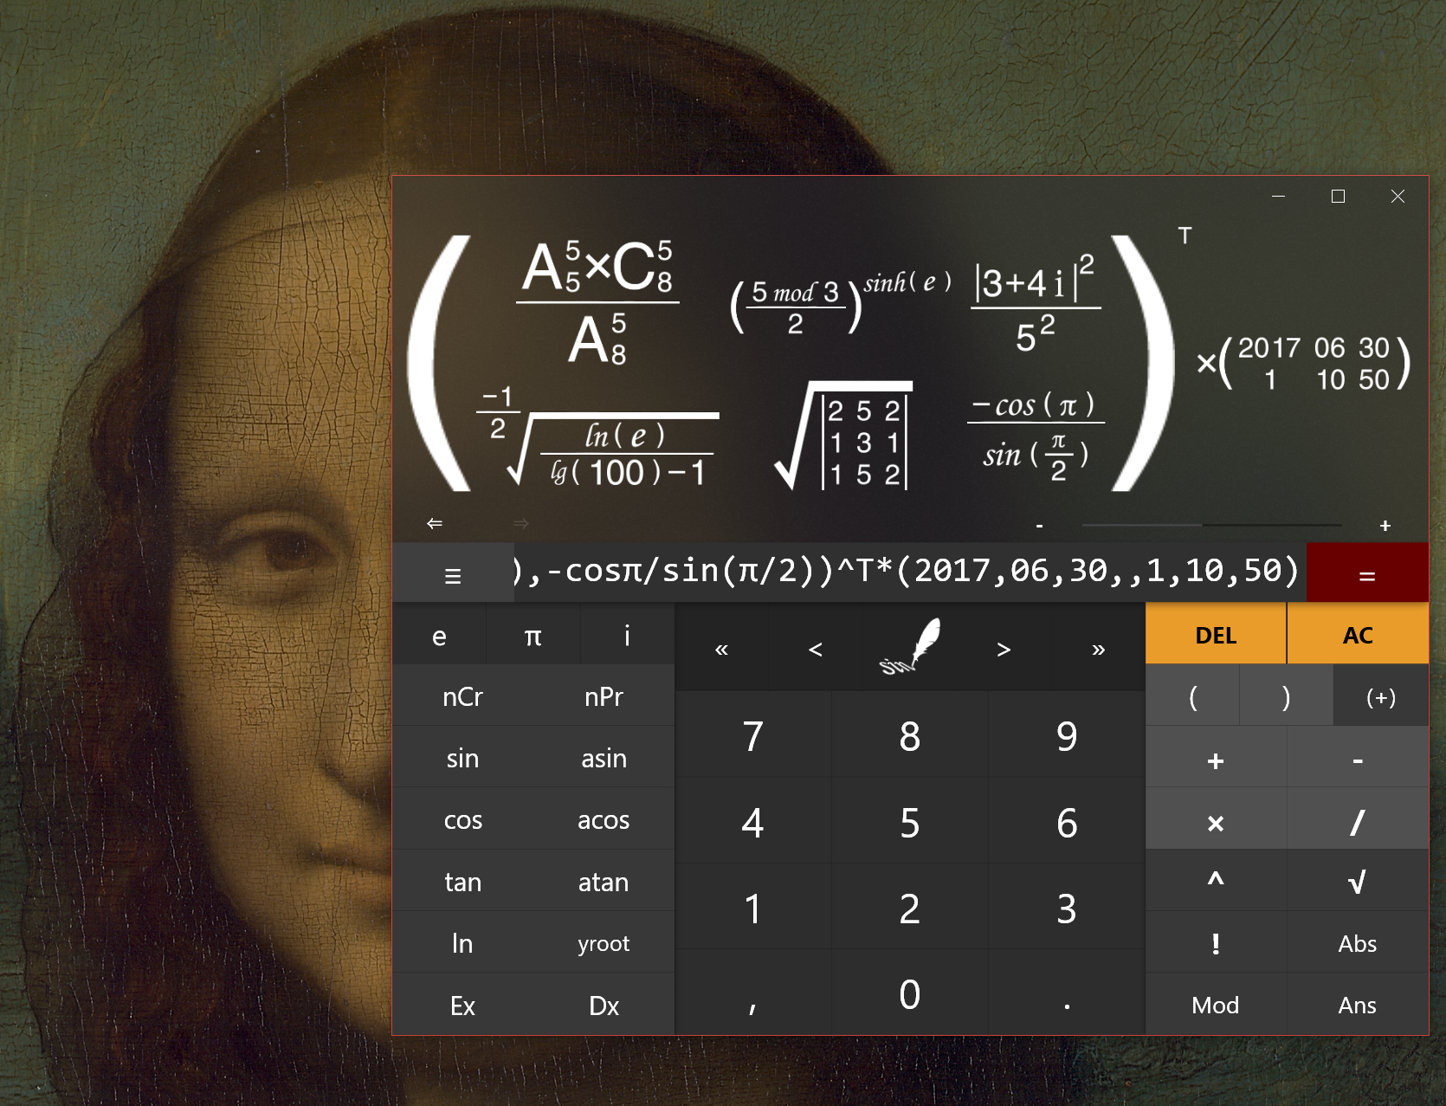This screenshot has height=1106, width=1446.
Task: Click the acos function key
Action: tap(604, 820)
